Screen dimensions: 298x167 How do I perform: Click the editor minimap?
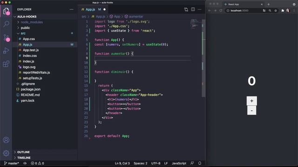pos(195,24)
